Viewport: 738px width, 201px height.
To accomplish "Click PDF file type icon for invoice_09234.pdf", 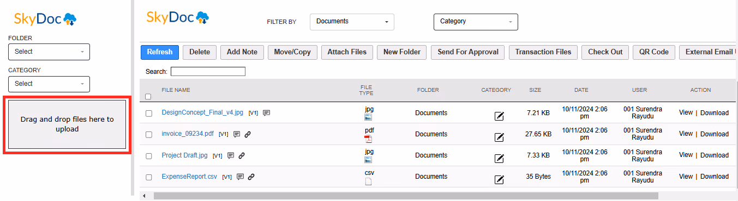I will coord(368,139).
